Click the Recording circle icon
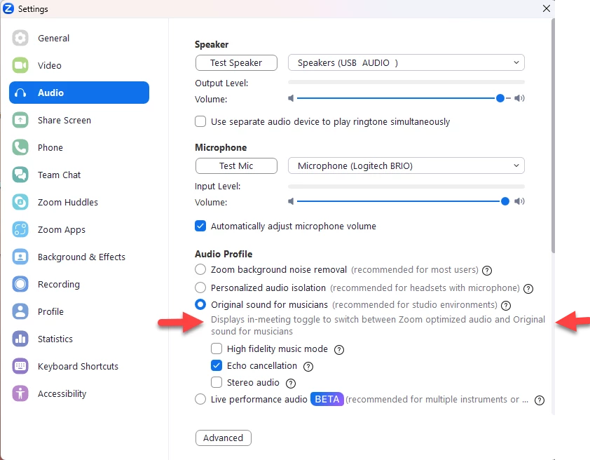This screenshot has height=460, width=590. click(x=20, y=284)
